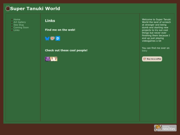This screenshot has height=135, width=180.
Task: Open the Ko-fi coffee cup icon link
Action: [x=53, y=38]
